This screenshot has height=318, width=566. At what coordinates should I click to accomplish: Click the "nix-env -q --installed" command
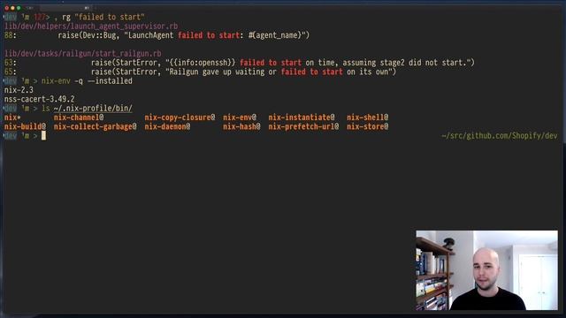tap(87, 80)
